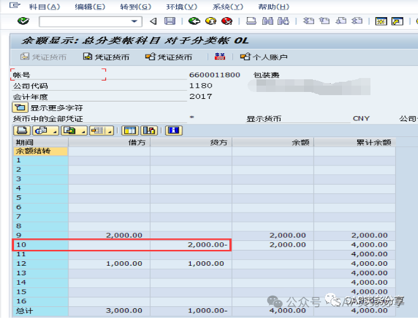Open the 转到(G) menu

click(x=135, y=6)
